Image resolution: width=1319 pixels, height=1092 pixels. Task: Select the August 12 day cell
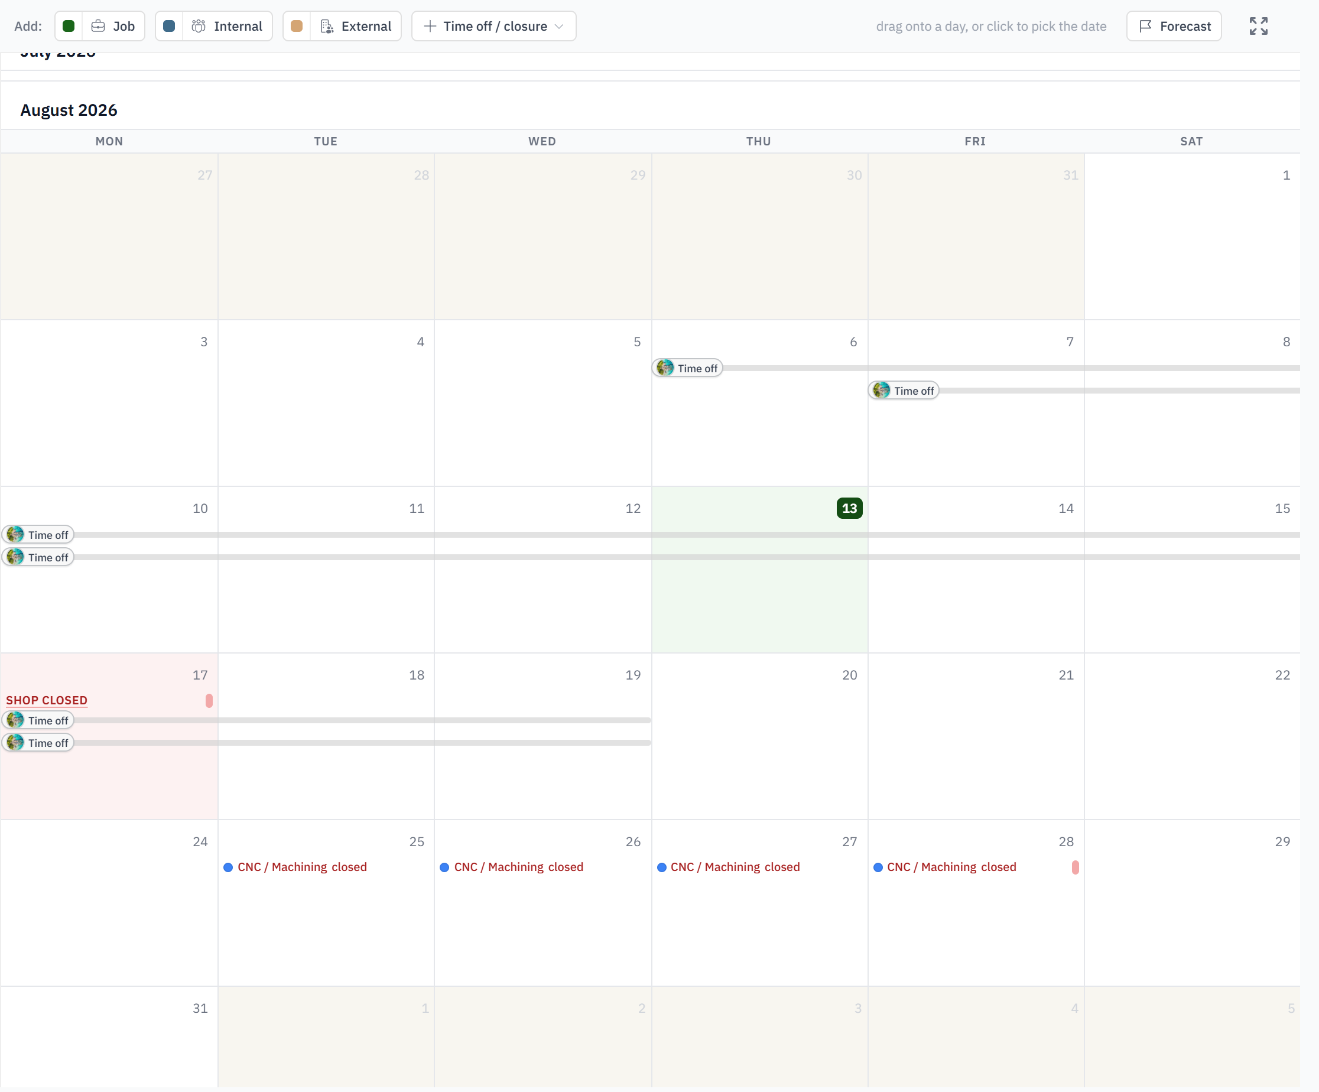point(542,570)
